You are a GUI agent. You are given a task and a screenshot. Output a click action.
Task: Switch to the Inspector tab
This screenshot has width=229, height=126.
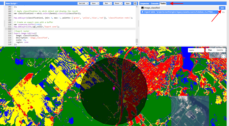click(145, 3)
